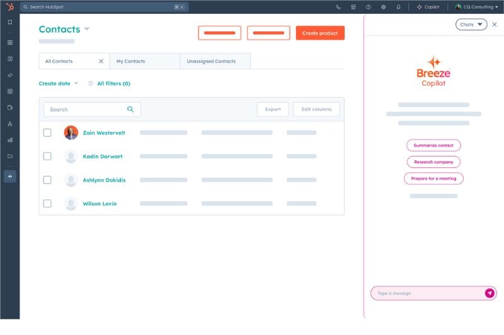The height and width of the screenshot is (335, 504).
Task: Check the box for Zain Westervelt
Action: coord(47,133)
